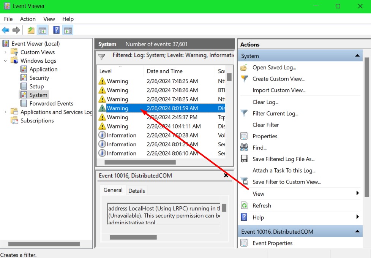371x258 pixels.
Task: Select the Warning event at 7:48:26 AM
Action: click(x=161, y=90)
